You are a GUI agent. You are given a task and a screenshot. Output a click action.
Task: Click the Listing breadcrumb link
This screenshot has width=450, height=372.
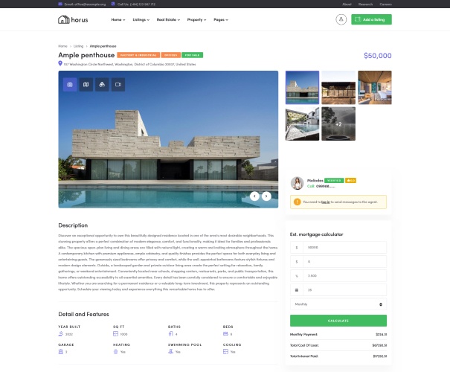(x=78, y=46)
